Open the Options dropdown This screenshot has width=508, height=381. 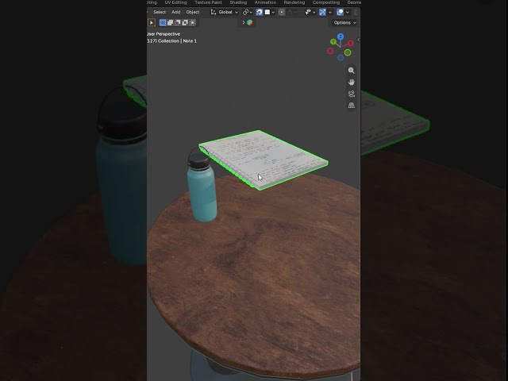(344, 23)
